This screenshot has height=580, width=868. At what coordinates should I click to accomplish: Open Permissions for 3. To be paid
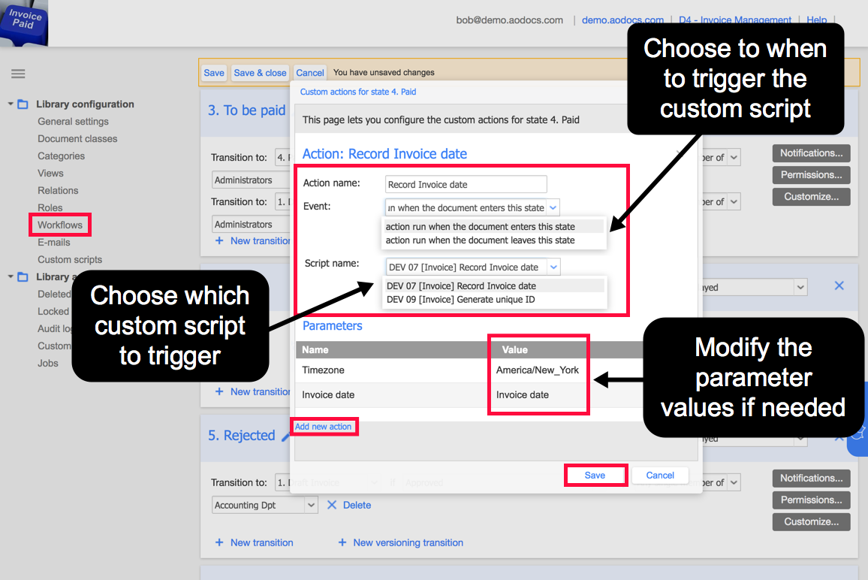tap(811, 174)
